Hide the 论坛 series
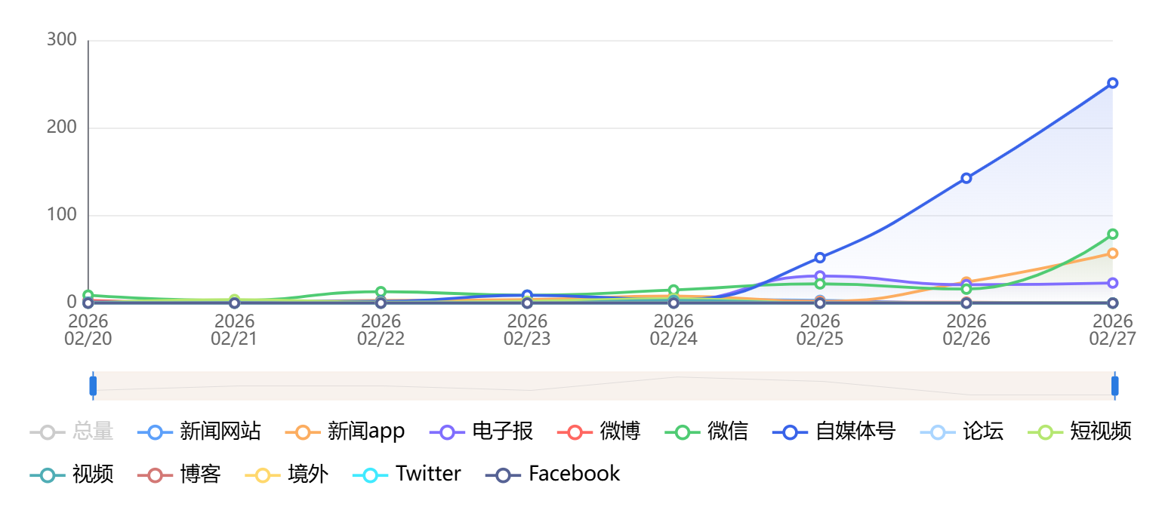 pyautogui.click(x=962, y=432)
